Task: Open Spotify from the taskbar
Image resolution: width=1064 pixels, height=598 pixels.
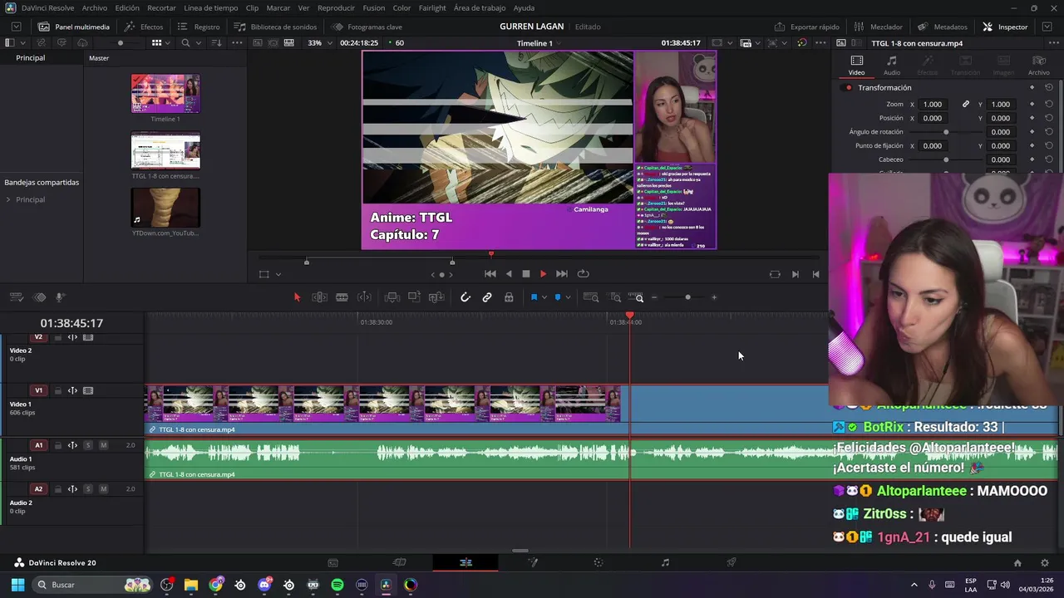Action: [x=337, y=585]
